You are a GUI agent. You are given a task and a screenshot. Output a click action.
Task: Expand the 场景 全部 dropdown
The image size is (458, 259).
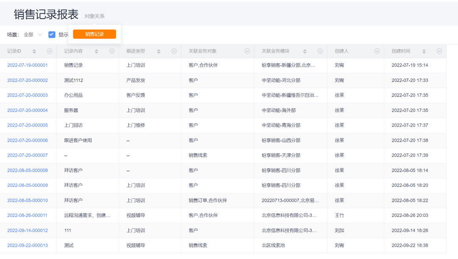[x=33, y=34]
